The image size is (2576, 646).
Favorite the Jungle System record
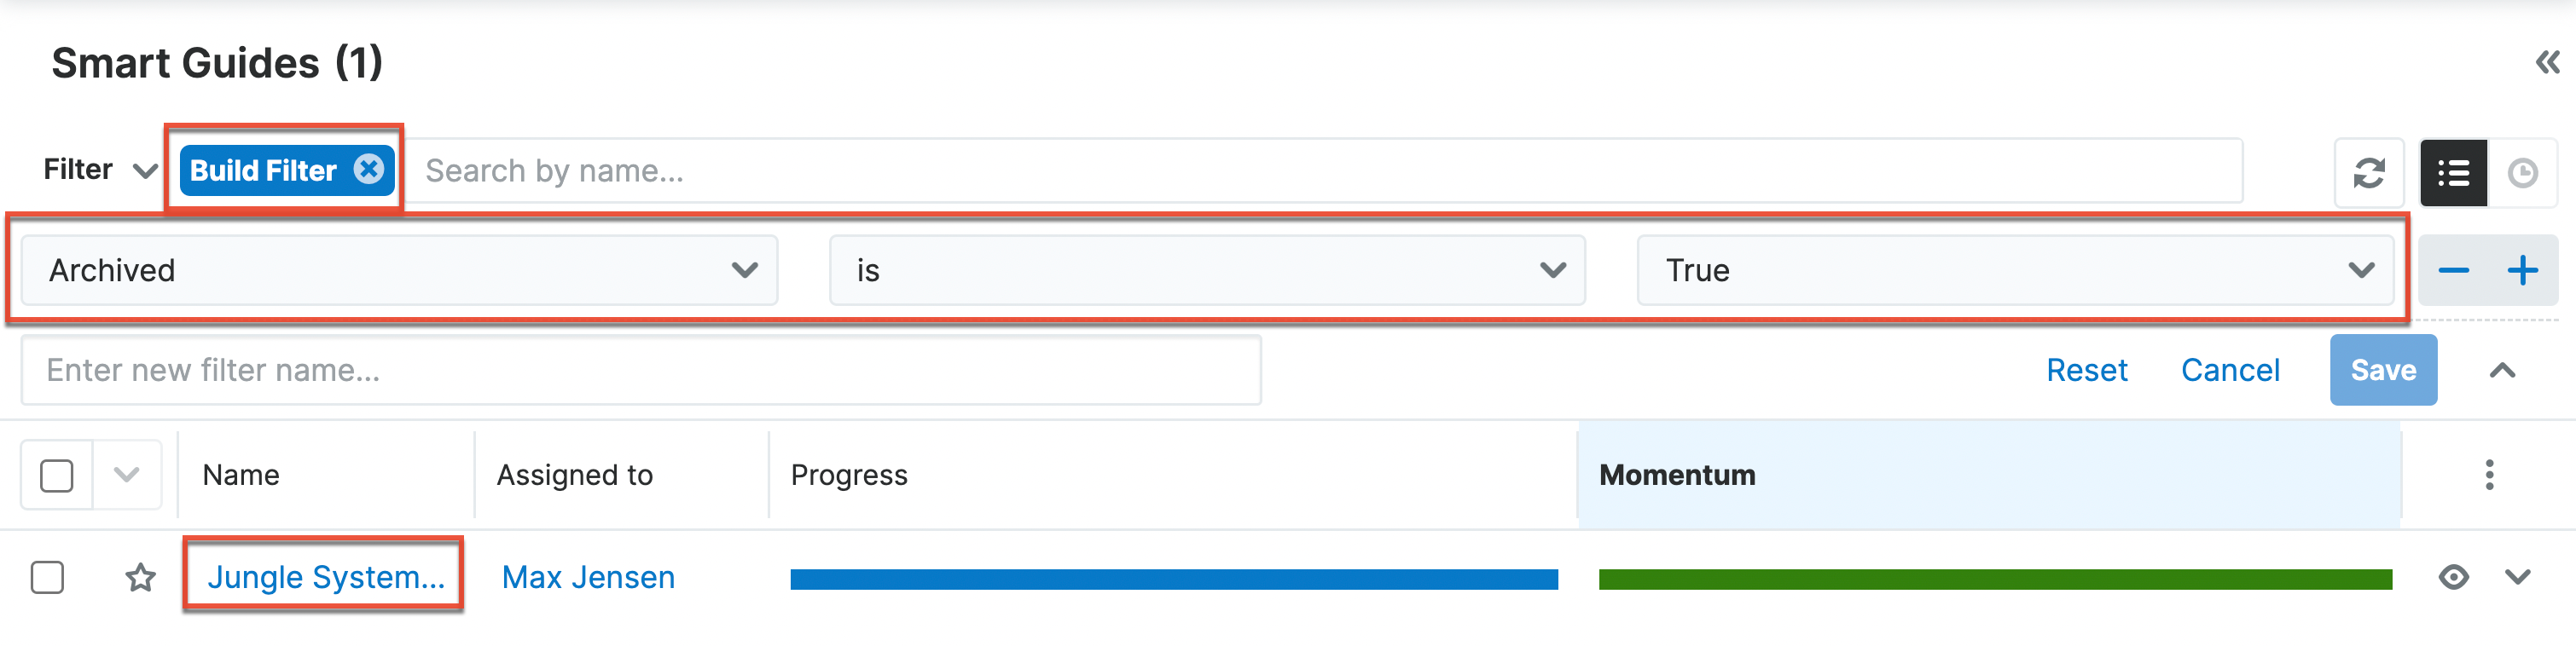pos(141,577)
